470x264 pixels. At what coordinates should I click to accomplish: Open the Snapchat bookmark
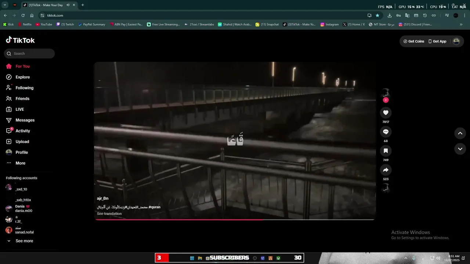point(267,25)
